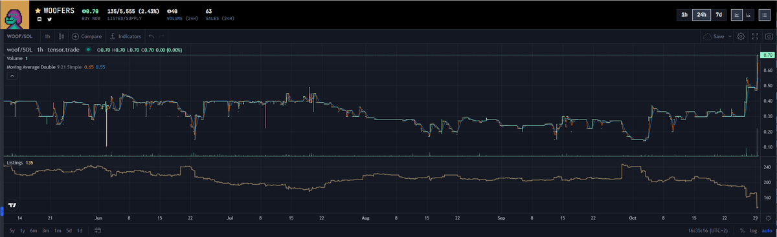Open the WOOF/SOL symbol search
The height and width of the screenshot is (237, 777).
(19, 37)
